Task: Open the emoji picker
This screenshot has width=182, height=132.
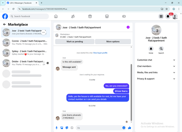Action: pyautogui.click(x=124, y=128)
